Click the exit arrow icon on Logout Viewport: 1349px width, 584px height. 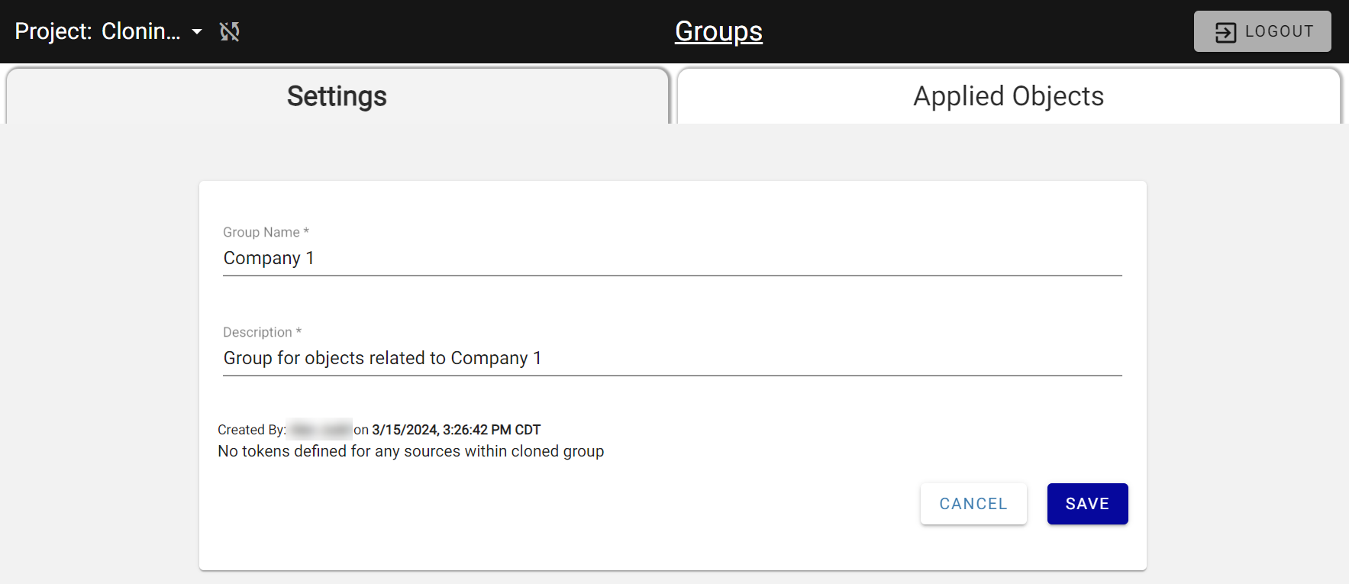[1225, 32]
